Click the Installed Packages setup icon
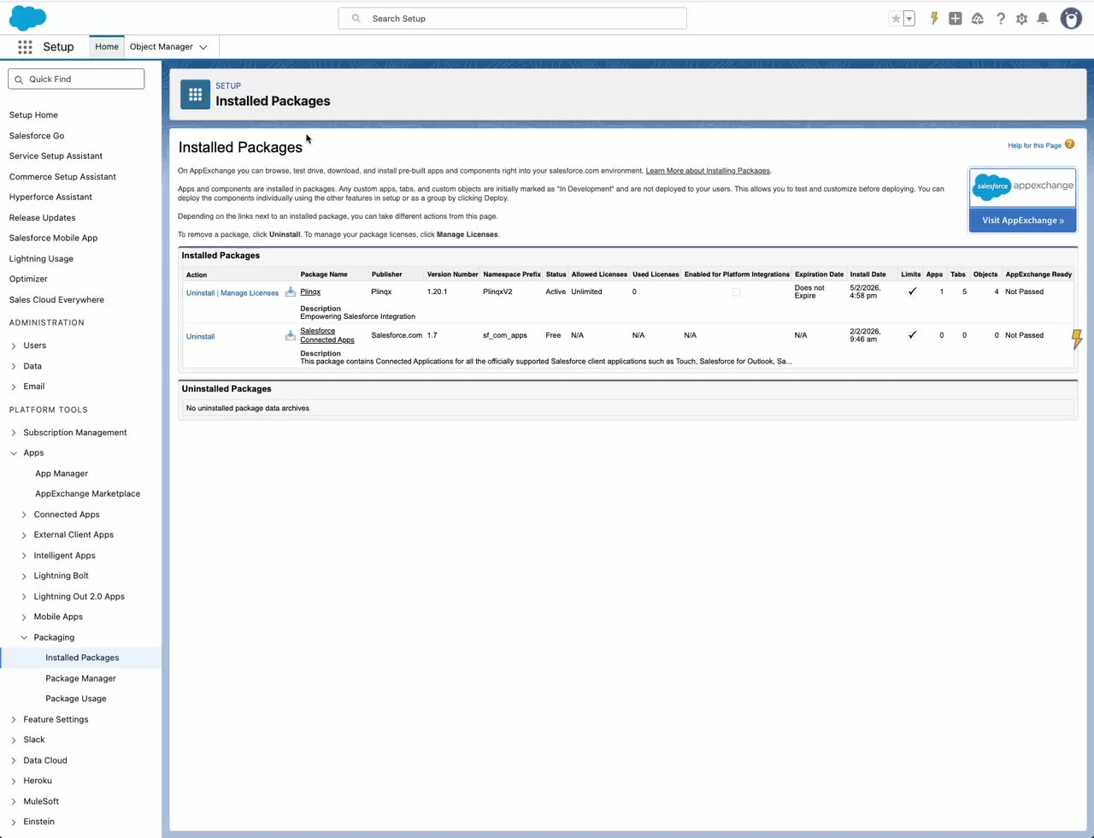Viewport: 1094px width, 838px height. coord(195,94)
